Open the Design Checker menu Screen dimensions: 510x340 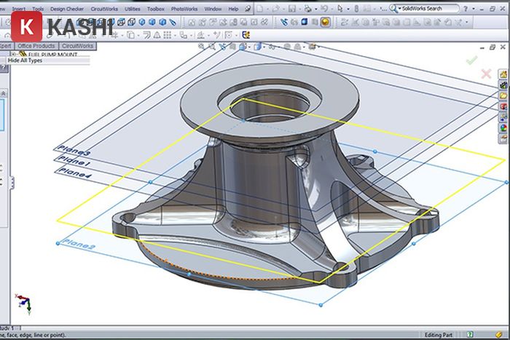click(67, 9)
